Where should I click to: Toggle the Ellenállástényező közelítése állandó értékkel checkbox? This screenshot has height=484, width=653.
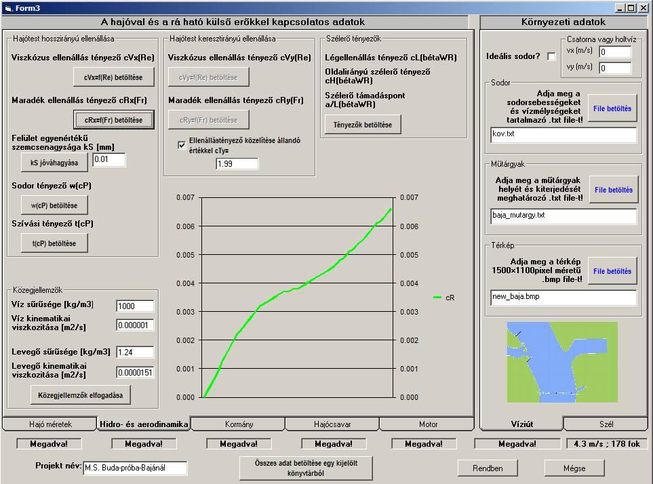[182, 145]
